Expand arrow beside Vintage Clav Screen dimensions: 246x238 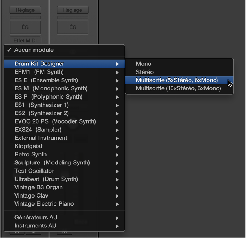117,196
